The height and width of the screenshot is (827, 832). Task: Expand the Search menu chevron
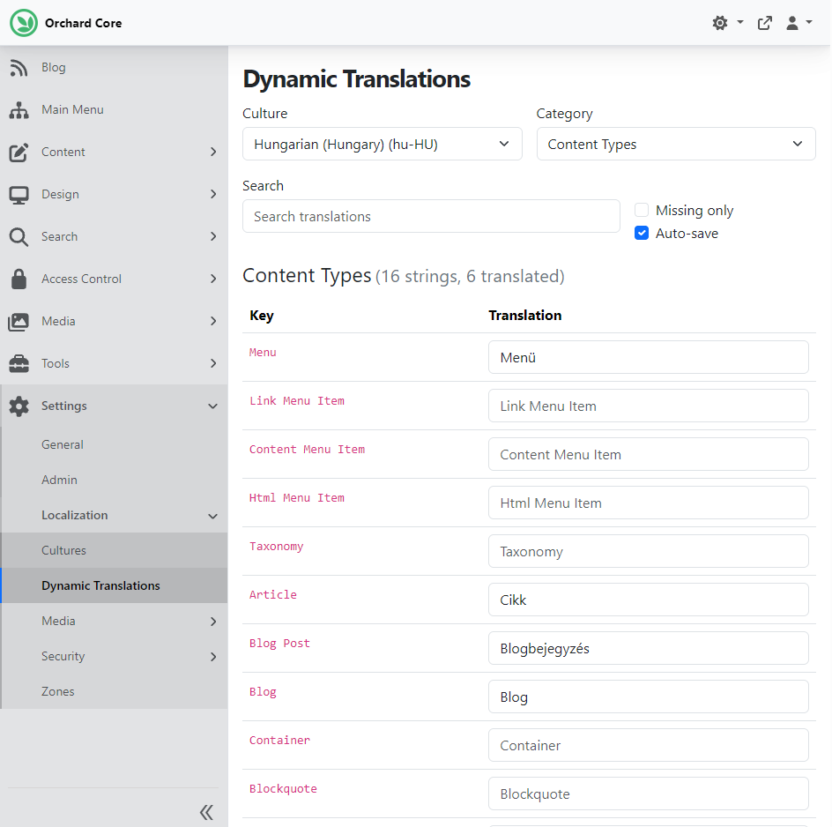(x=213, y=236)
